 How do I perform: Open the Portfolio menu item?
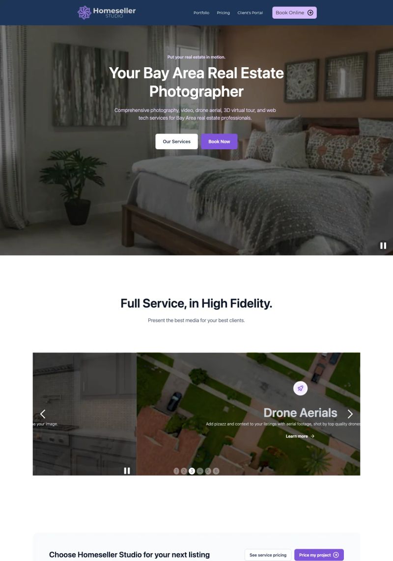click(x=201, y=13)
